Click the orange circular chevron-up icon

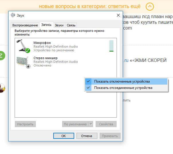(150, 6)
